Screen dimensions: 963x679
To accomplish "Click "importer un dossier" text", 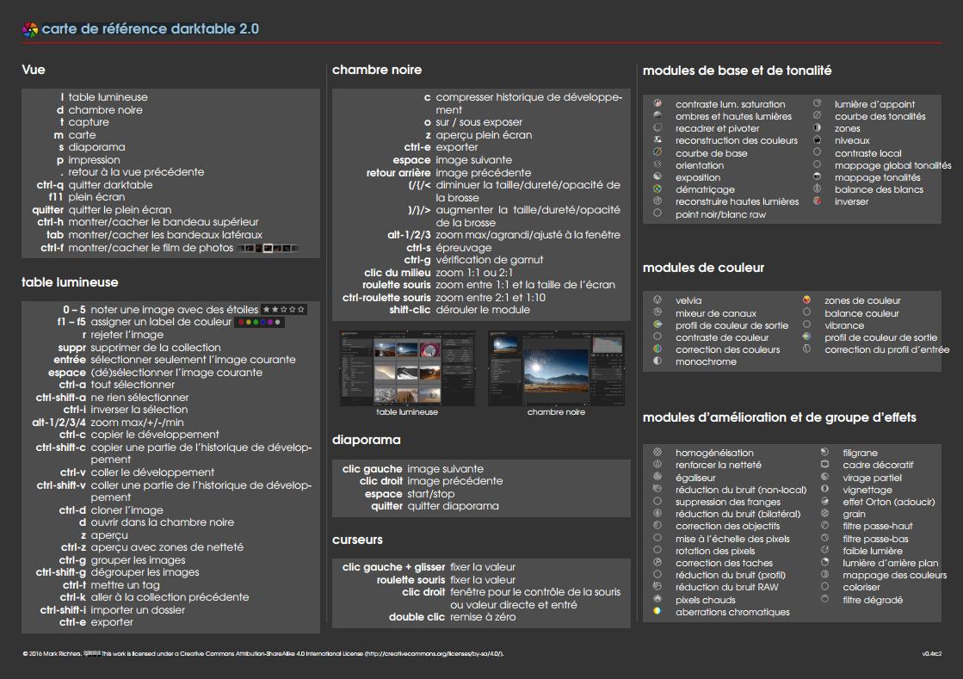I will pos(138,609).
